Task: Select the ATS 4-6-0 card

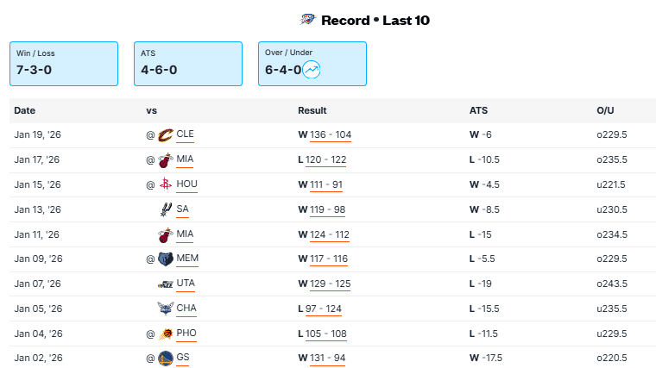Action: [x=187, y=63]
